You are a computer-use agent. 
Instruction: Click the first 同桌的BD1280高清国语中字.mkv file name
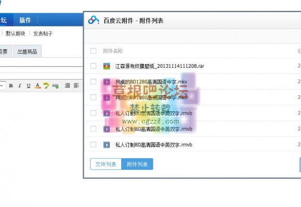click(x=151, y=82)
